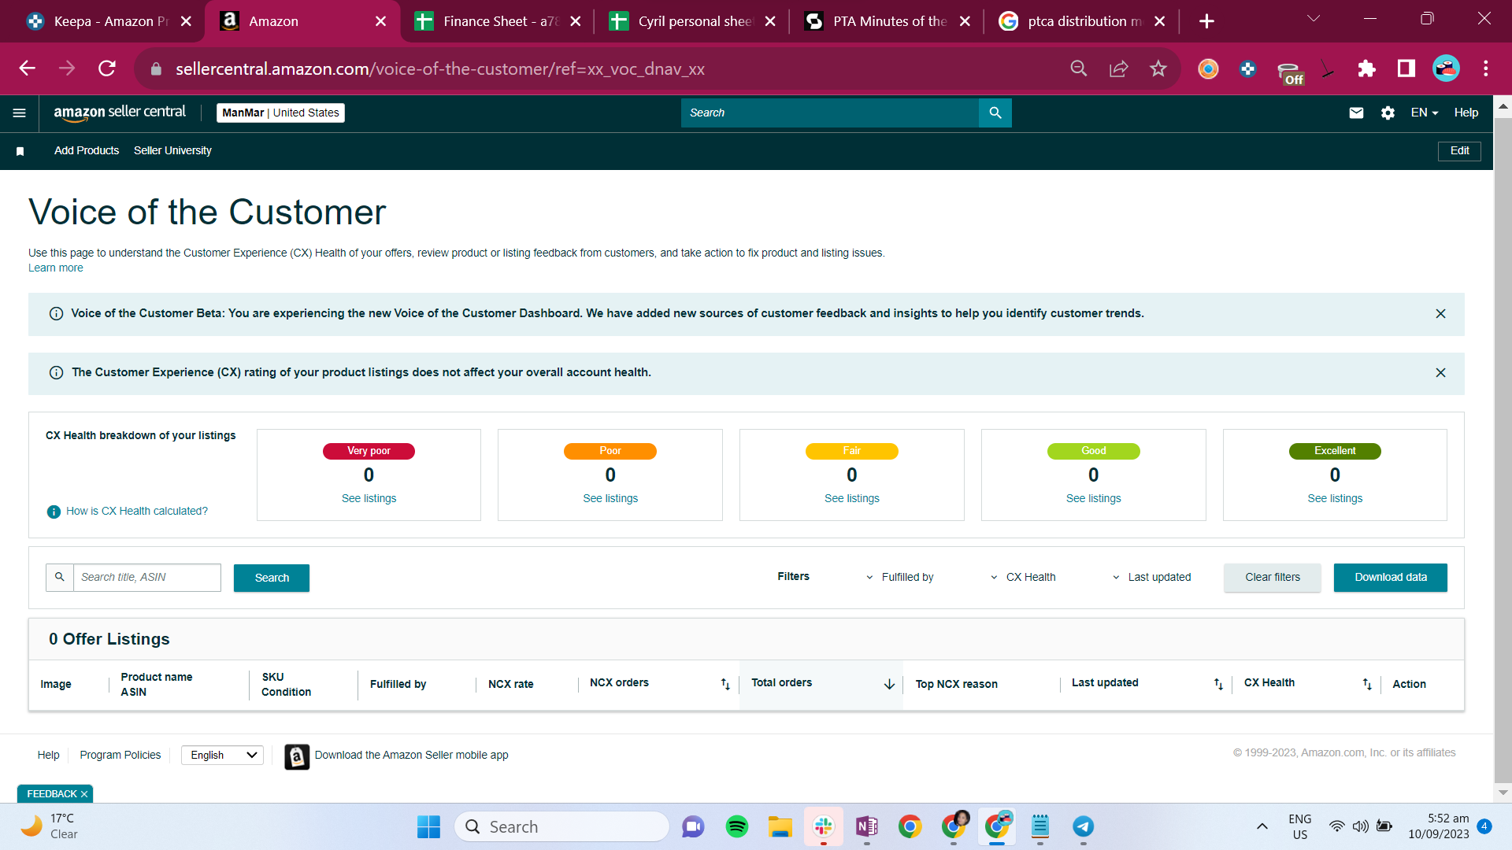
Task: Dismiss the CX rating account health banner
Action: point(1440,373)
